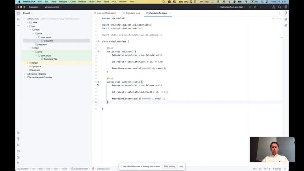
Task: Click LF line separator in status bar
Action: (x=260, y=169)
